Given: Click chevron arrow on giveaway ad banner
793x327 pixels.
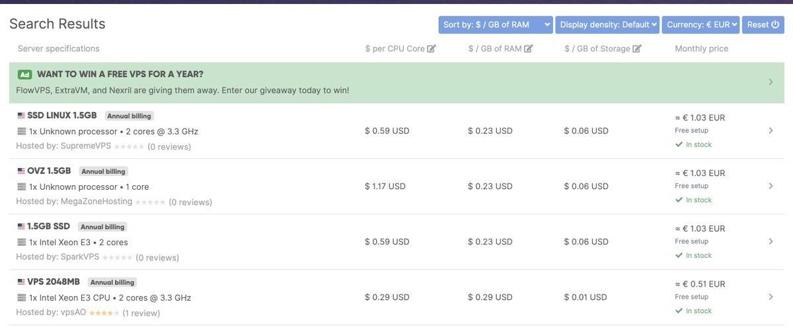Looking at the screenshot, I should (x=771, y=82).
